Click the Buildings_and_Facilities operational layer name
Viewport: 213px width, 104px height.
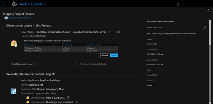pos(60,102)
